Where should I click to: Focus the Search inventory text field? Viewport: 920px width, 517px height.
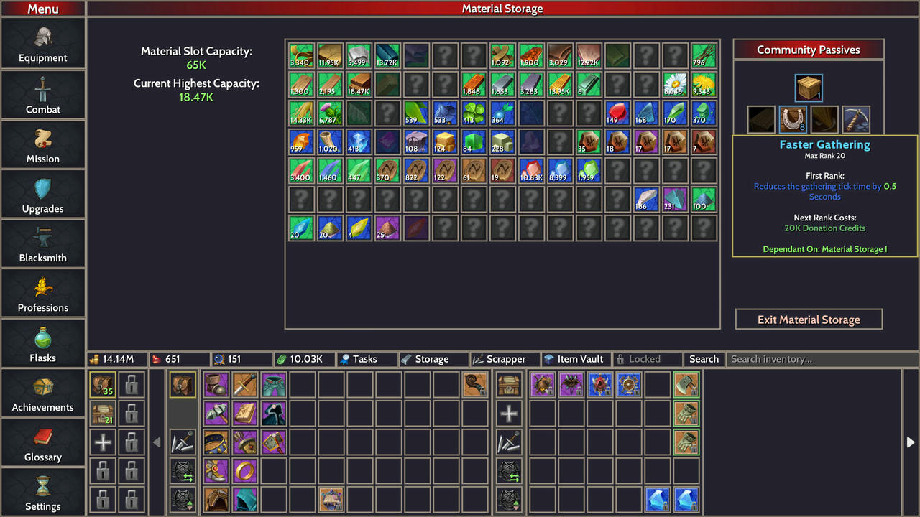click(821, 359)
